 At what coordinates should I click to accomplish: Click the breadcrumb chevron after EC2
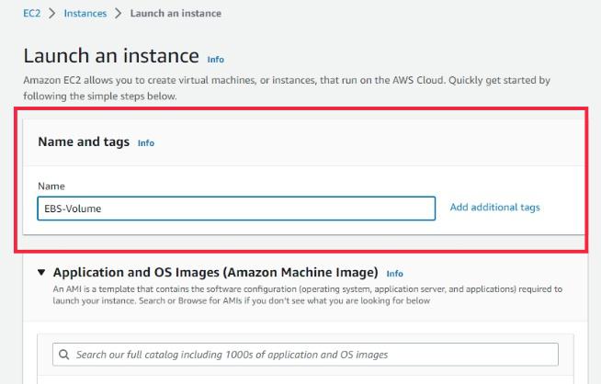(x=51, y=14)
